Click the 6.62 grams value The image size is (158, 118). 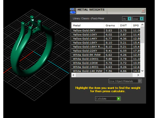(109, 55)
